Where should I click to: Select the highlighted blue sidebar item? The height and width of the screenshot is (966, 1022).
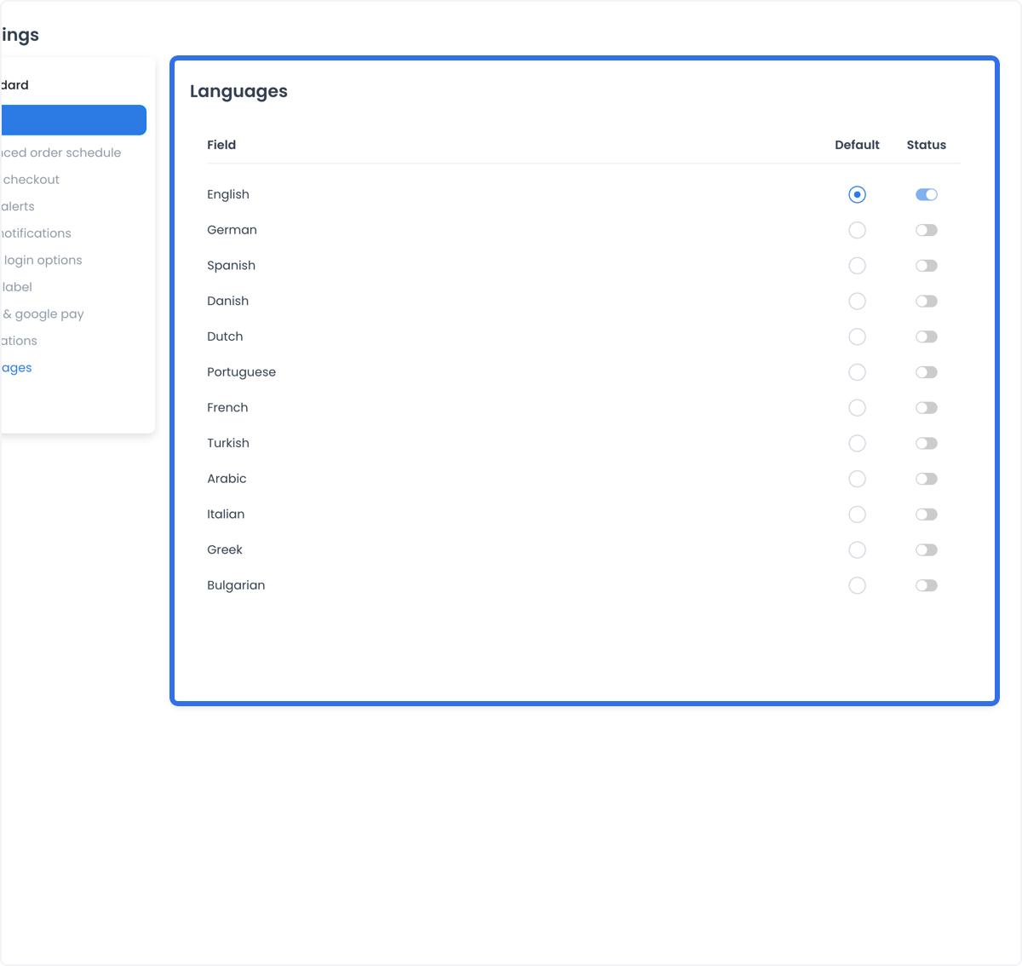73,120
